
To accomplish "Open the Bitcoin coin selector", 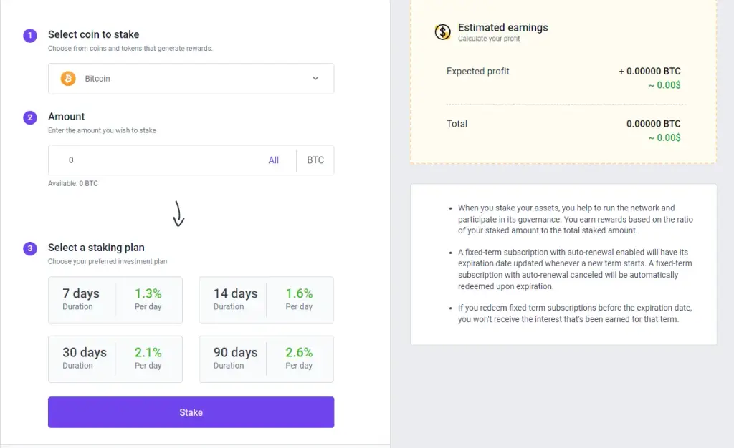I will [191, 79].
